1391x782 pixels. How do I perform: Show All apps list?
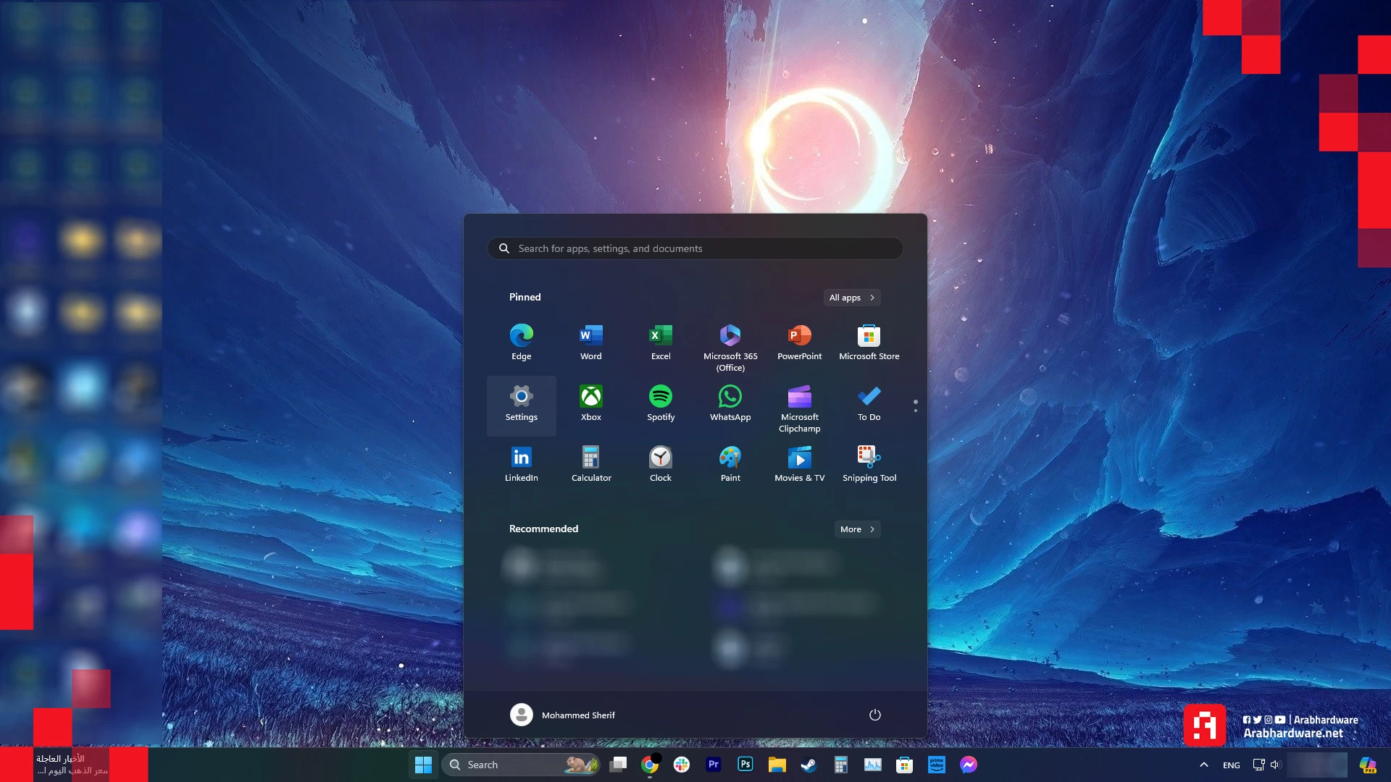click(852, 298)
